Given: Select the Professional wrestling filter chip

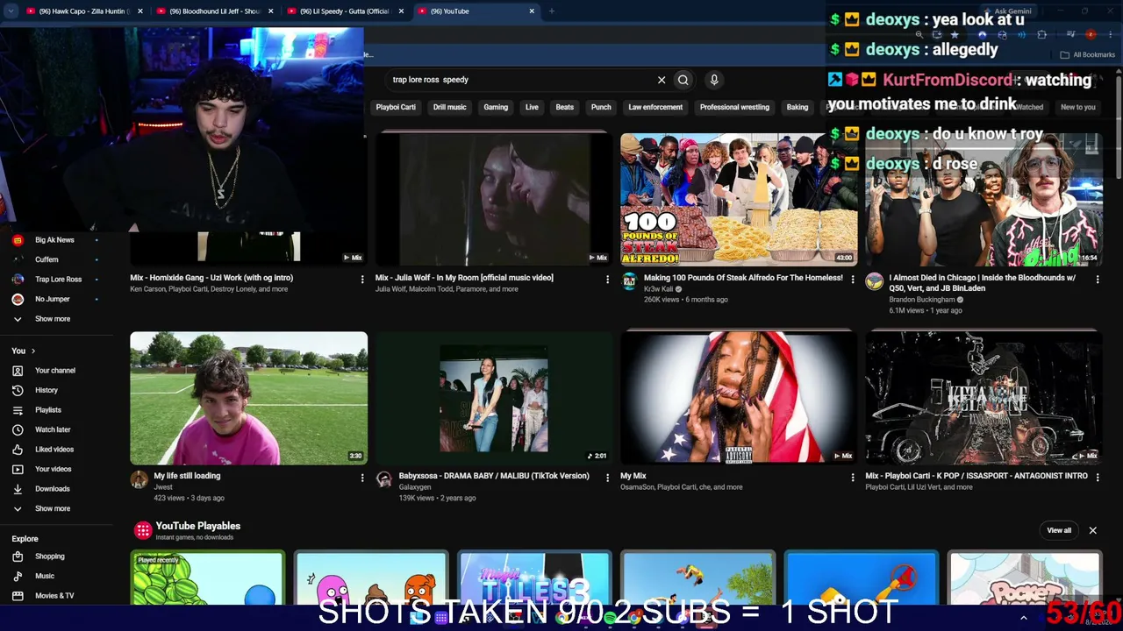Looking at the screenshot, I should 734,107.
